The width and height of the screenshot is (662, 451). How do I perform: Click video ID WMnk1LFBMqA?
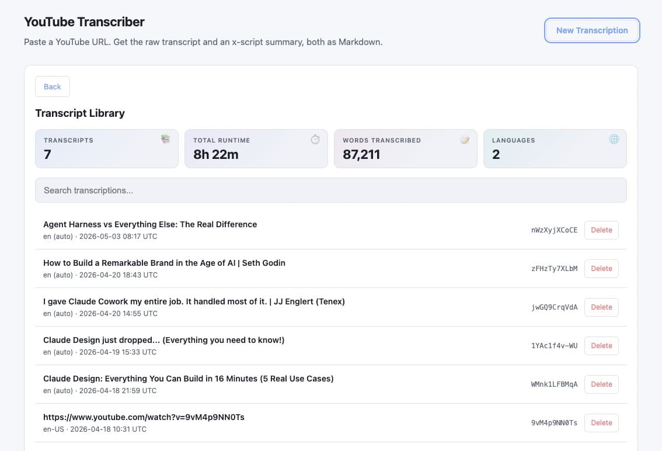pyautogui.click(x=554, y=384)
